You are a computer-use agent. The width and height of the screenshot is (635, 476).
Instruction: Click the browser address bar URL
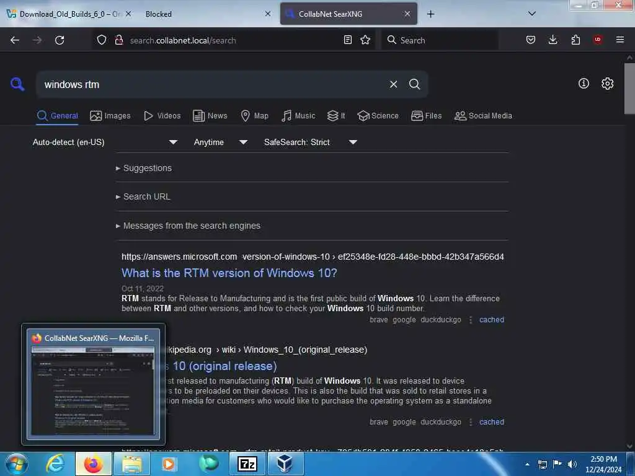tap(233, 40)
